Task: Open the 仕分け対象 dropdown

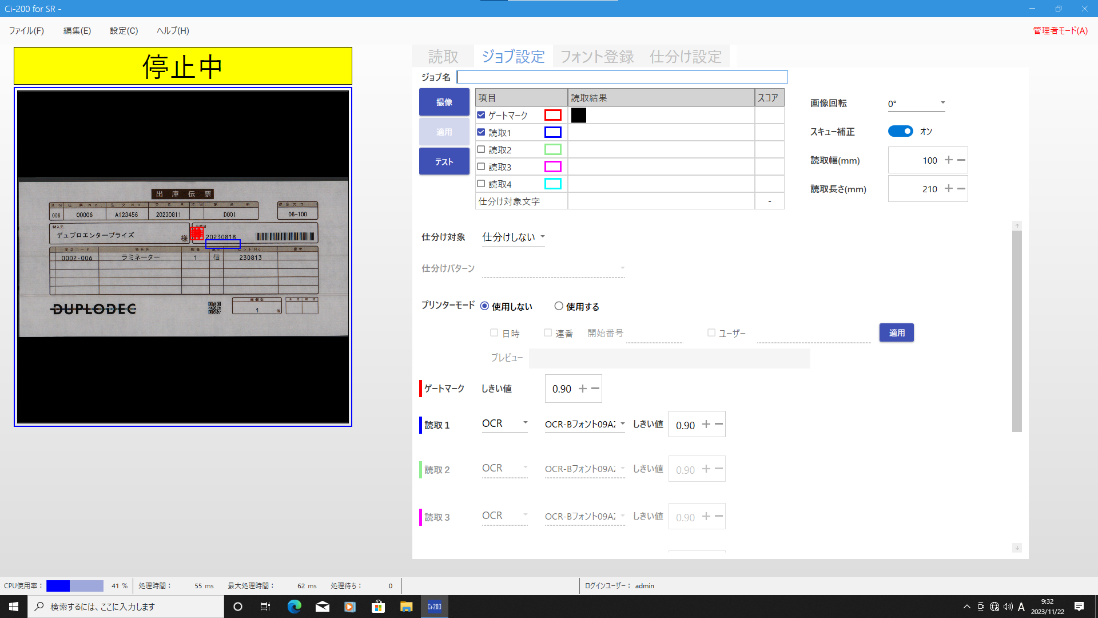Action: pos(514,237)
